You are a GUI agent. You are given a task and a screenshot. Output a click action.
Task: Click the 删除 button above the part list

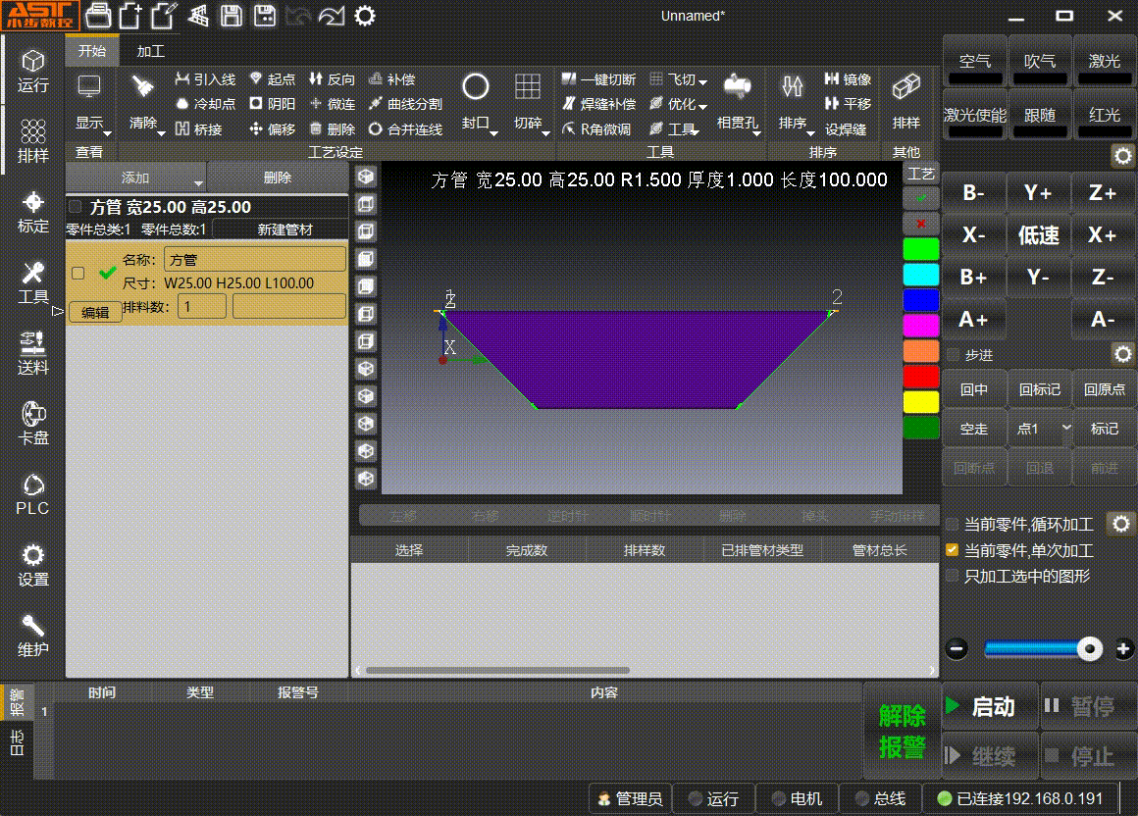pyautogui.click(x=278, y=178)
